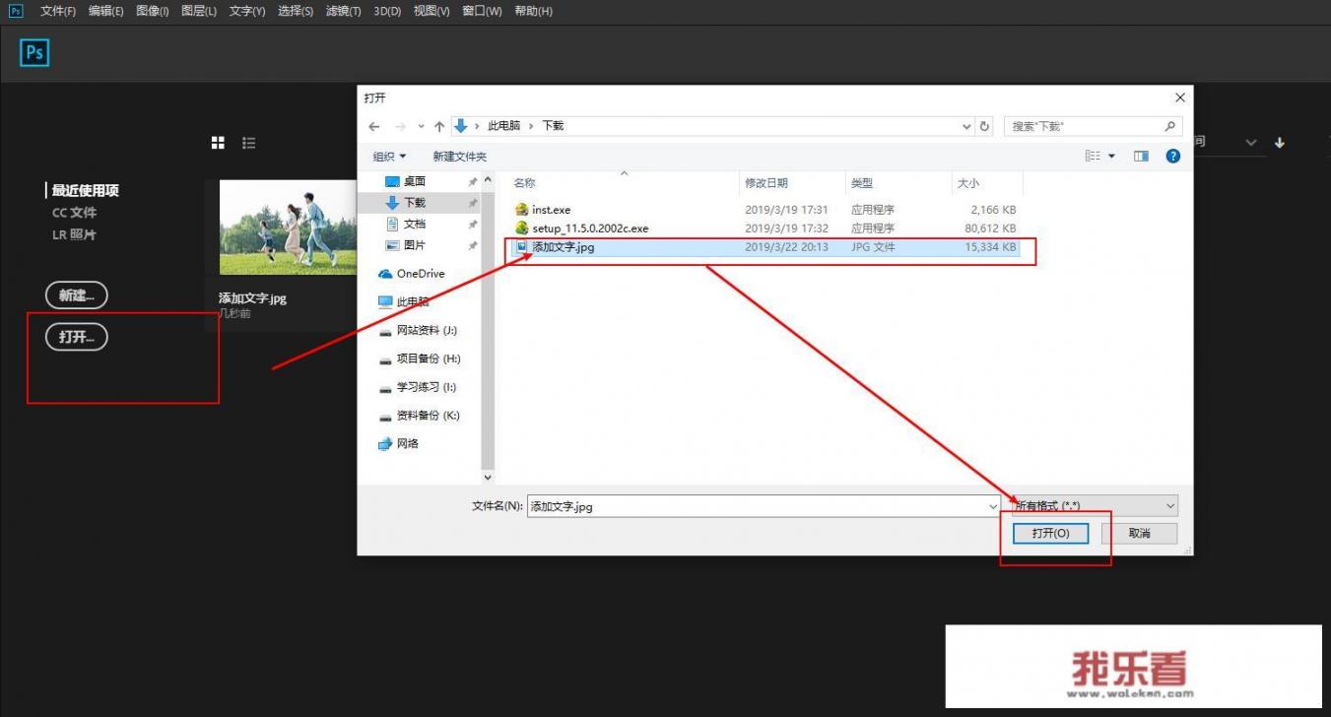The image size is (1331, 717).
Task: Click the sort direction down arrow
Action: coord(1280,143)
